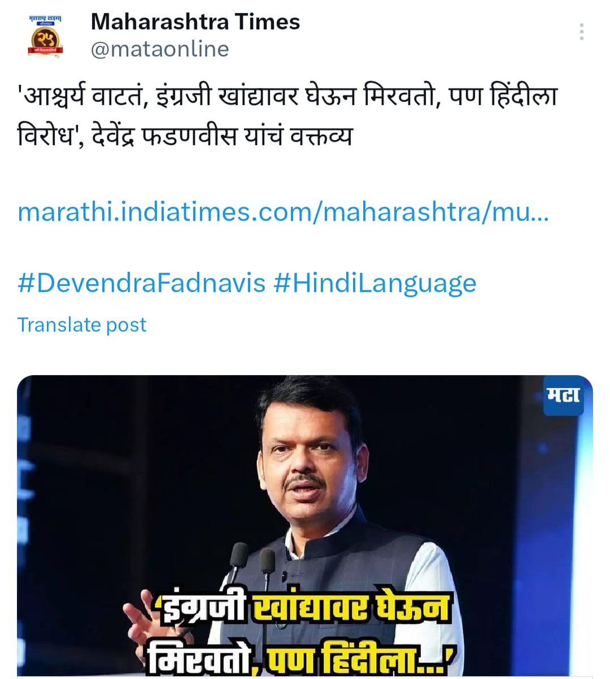The height and width of the screenshot is (679, 610).
Task: Open the marathi.indiatimes.com article link
Action: tap(283, 212)
